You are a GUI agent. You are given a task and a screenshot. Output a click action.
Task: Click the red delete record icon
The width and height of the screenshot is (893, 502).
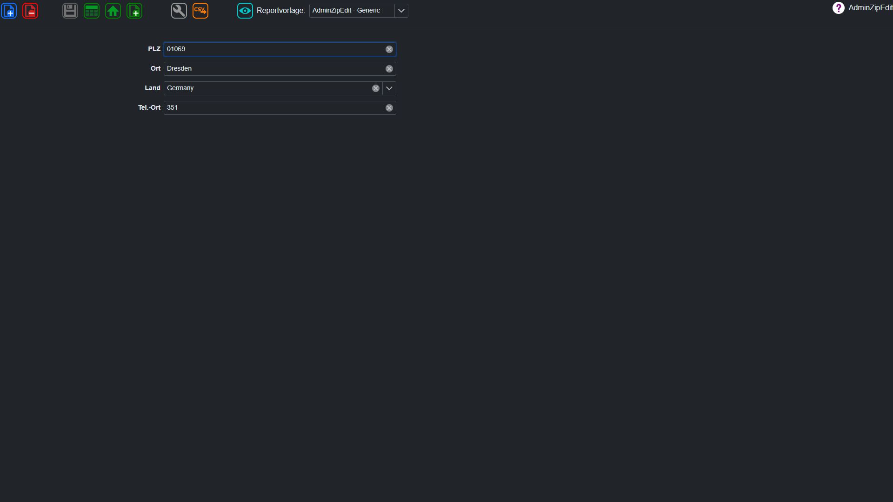[x=30, y=11]
